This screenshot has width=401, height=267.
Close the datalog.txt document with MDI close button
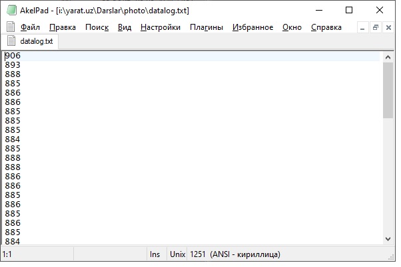(x=388, y=27)
